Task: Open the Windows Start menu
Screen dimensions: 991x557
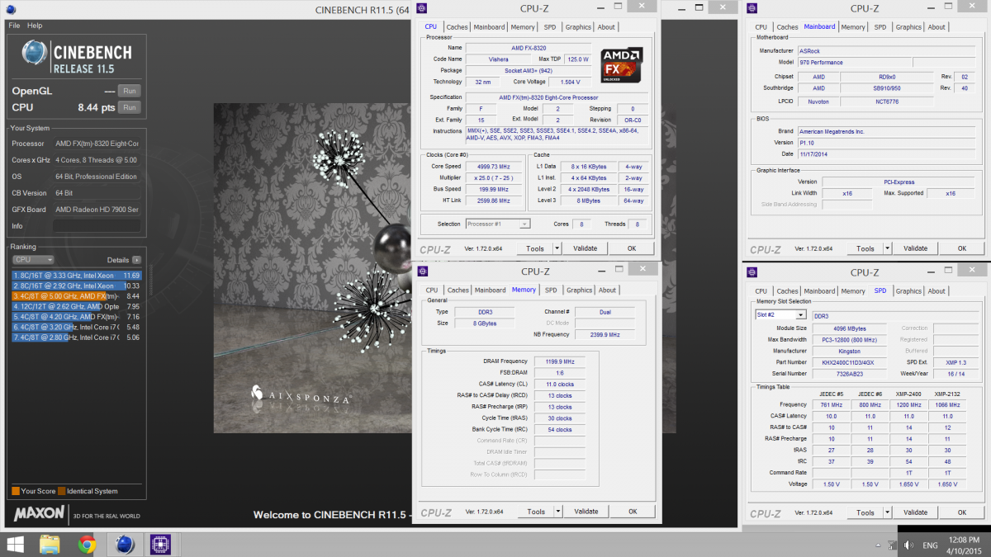Action: coord(15,545)
